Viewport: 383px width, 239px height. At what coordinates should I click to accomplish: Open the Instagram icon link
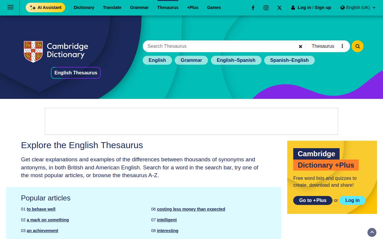(266, 8)
